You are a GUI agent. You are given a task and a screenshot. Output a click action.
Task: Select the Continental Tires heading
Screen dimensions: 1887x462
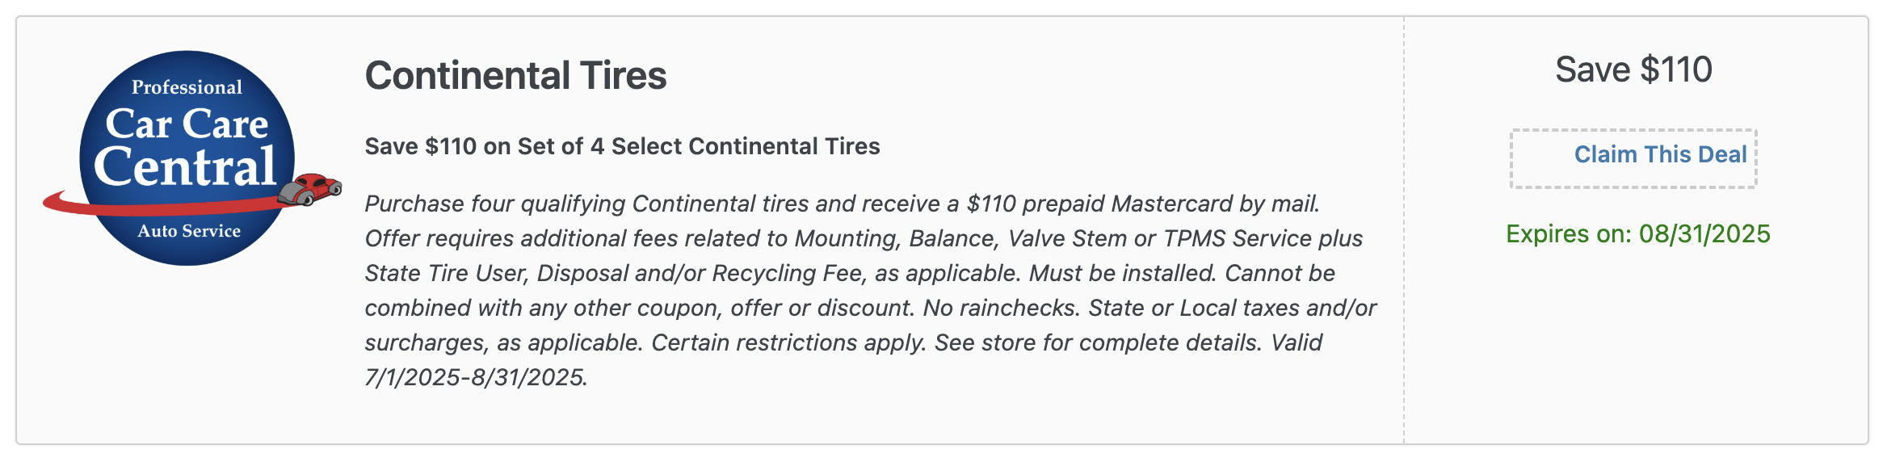pyautogui.click(x=515, y=76)
